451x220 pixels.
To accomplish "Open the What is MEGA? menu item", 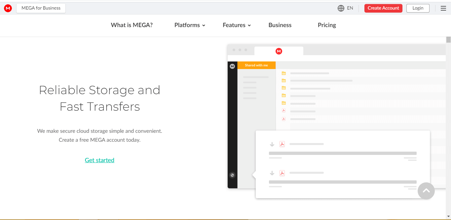I will tap(132, 25).
